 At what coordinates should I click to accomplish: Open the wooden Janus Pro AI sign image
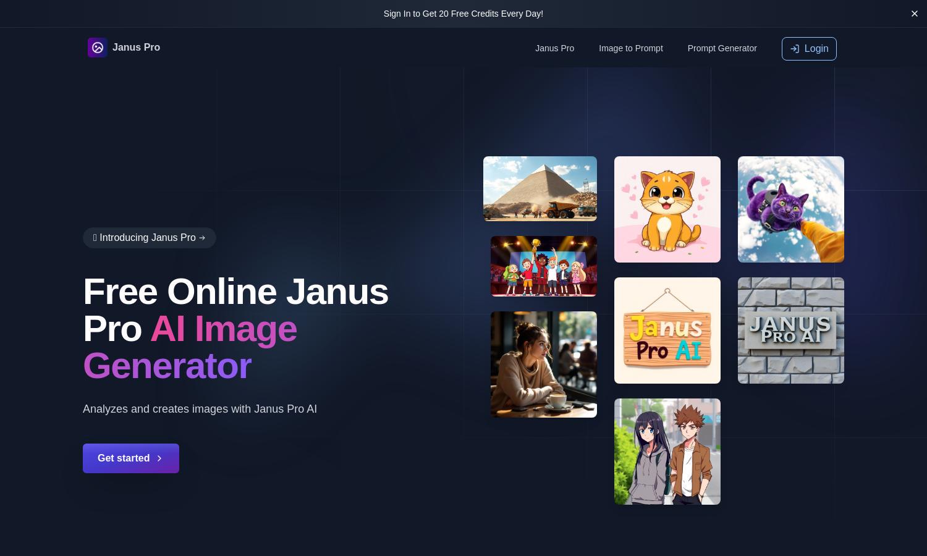tap(667, 331)
